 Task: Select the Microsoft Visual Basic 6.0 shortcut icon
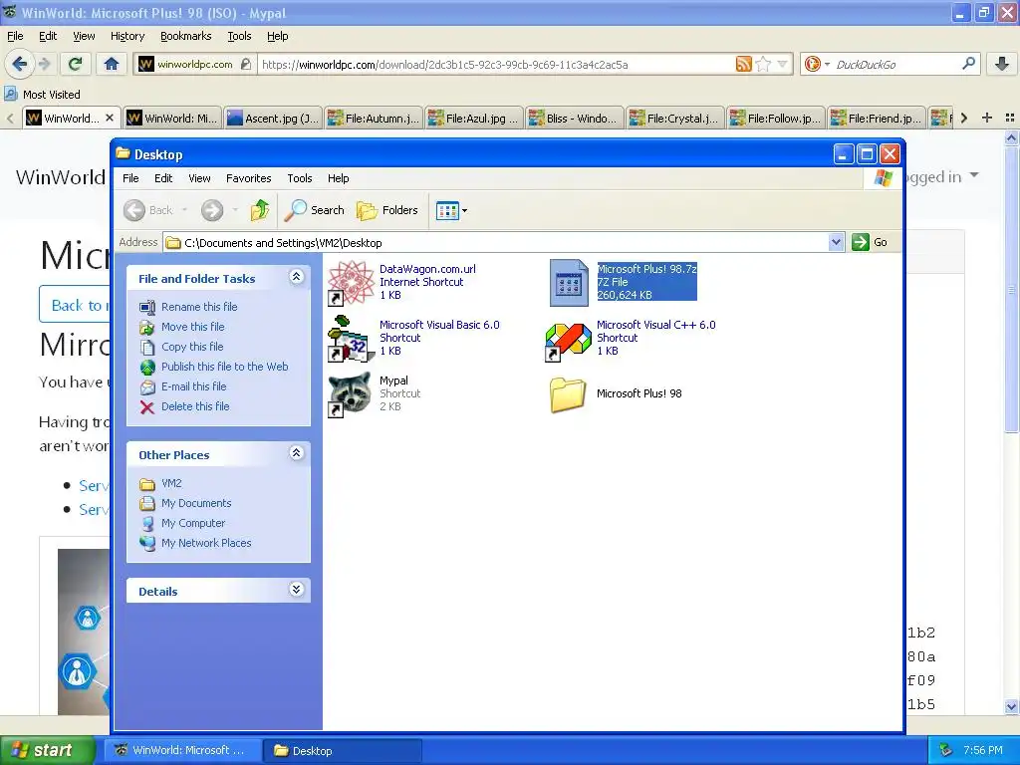tap(351, 339)
